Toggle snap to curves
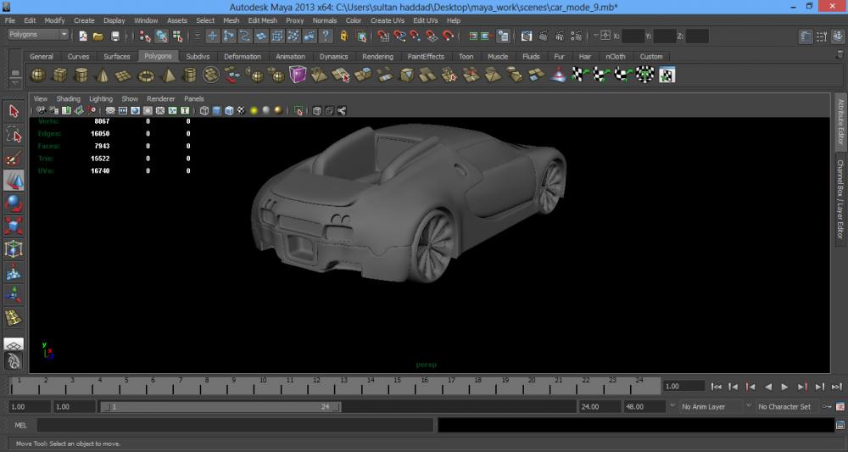 point(399,36)
